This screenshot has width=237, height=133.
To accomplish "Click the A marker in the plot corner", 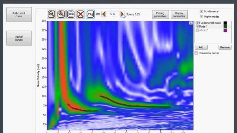I will (x=191, y=23).
